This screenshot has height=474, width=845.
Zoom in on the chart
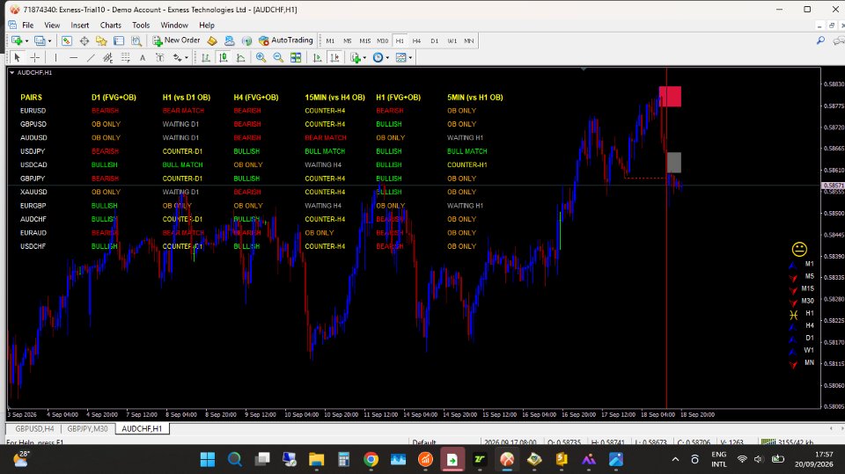[x=261, y=58]
